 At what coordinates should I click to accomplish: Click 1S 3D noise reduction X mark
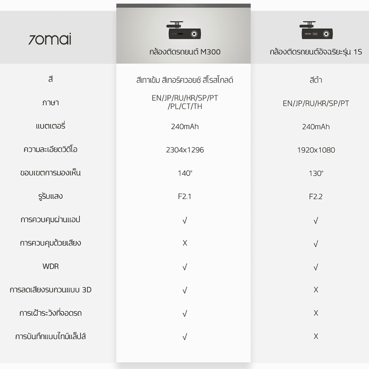[x=316, y=290]
